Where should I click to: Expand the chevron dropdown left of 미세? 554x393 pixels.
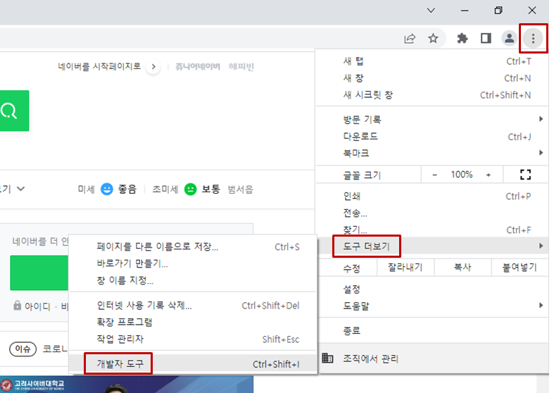[x=21, y=189]
